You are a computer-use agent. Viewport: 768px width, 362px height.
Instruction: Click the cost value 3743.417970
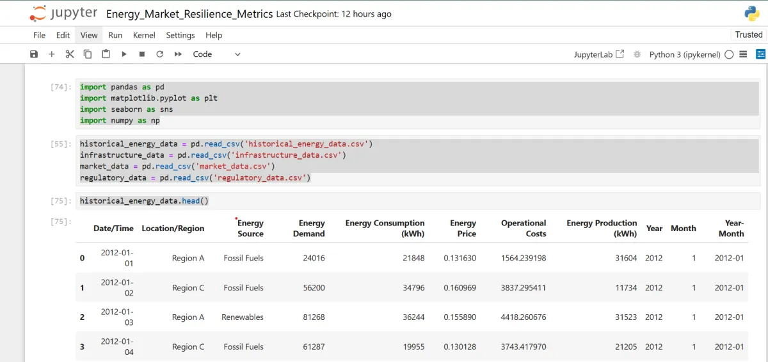(x=524, y=347)
